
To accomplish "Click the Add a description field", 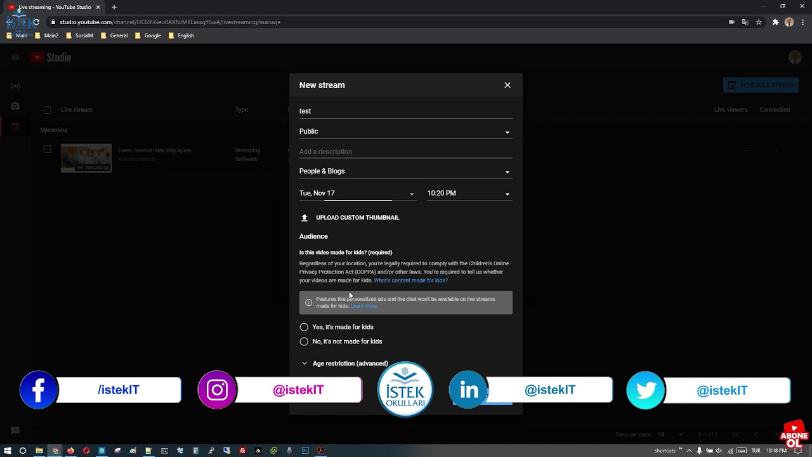I will click(x=405, y=152).
